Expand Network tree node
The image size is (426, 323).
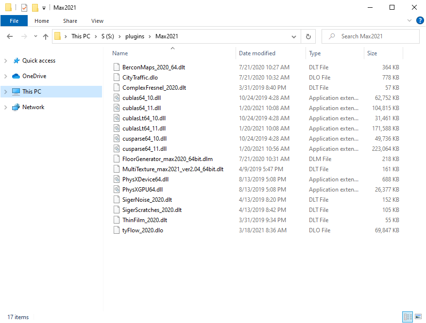click(6, 107)
